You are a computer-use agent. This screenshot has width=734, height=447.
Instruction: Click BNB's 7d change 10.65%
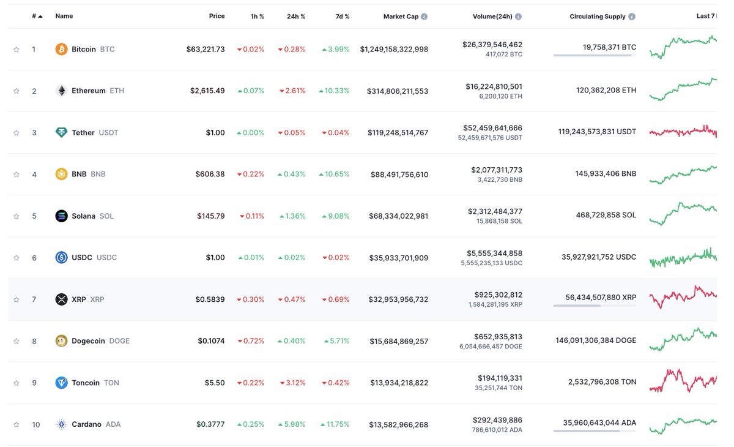tap(334, 174)
